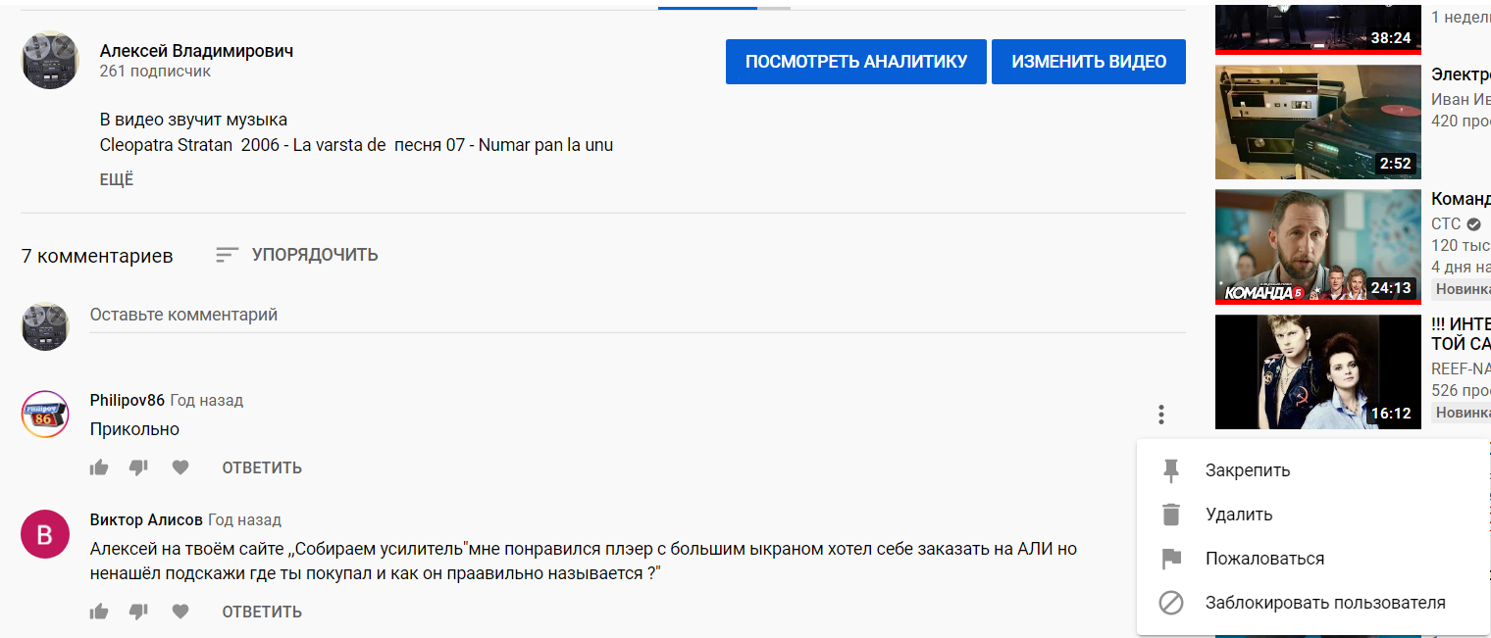Open the Команда Б video thumbnail
The height and width of the screenshot is (638, 1491).
coord(1317,246)
